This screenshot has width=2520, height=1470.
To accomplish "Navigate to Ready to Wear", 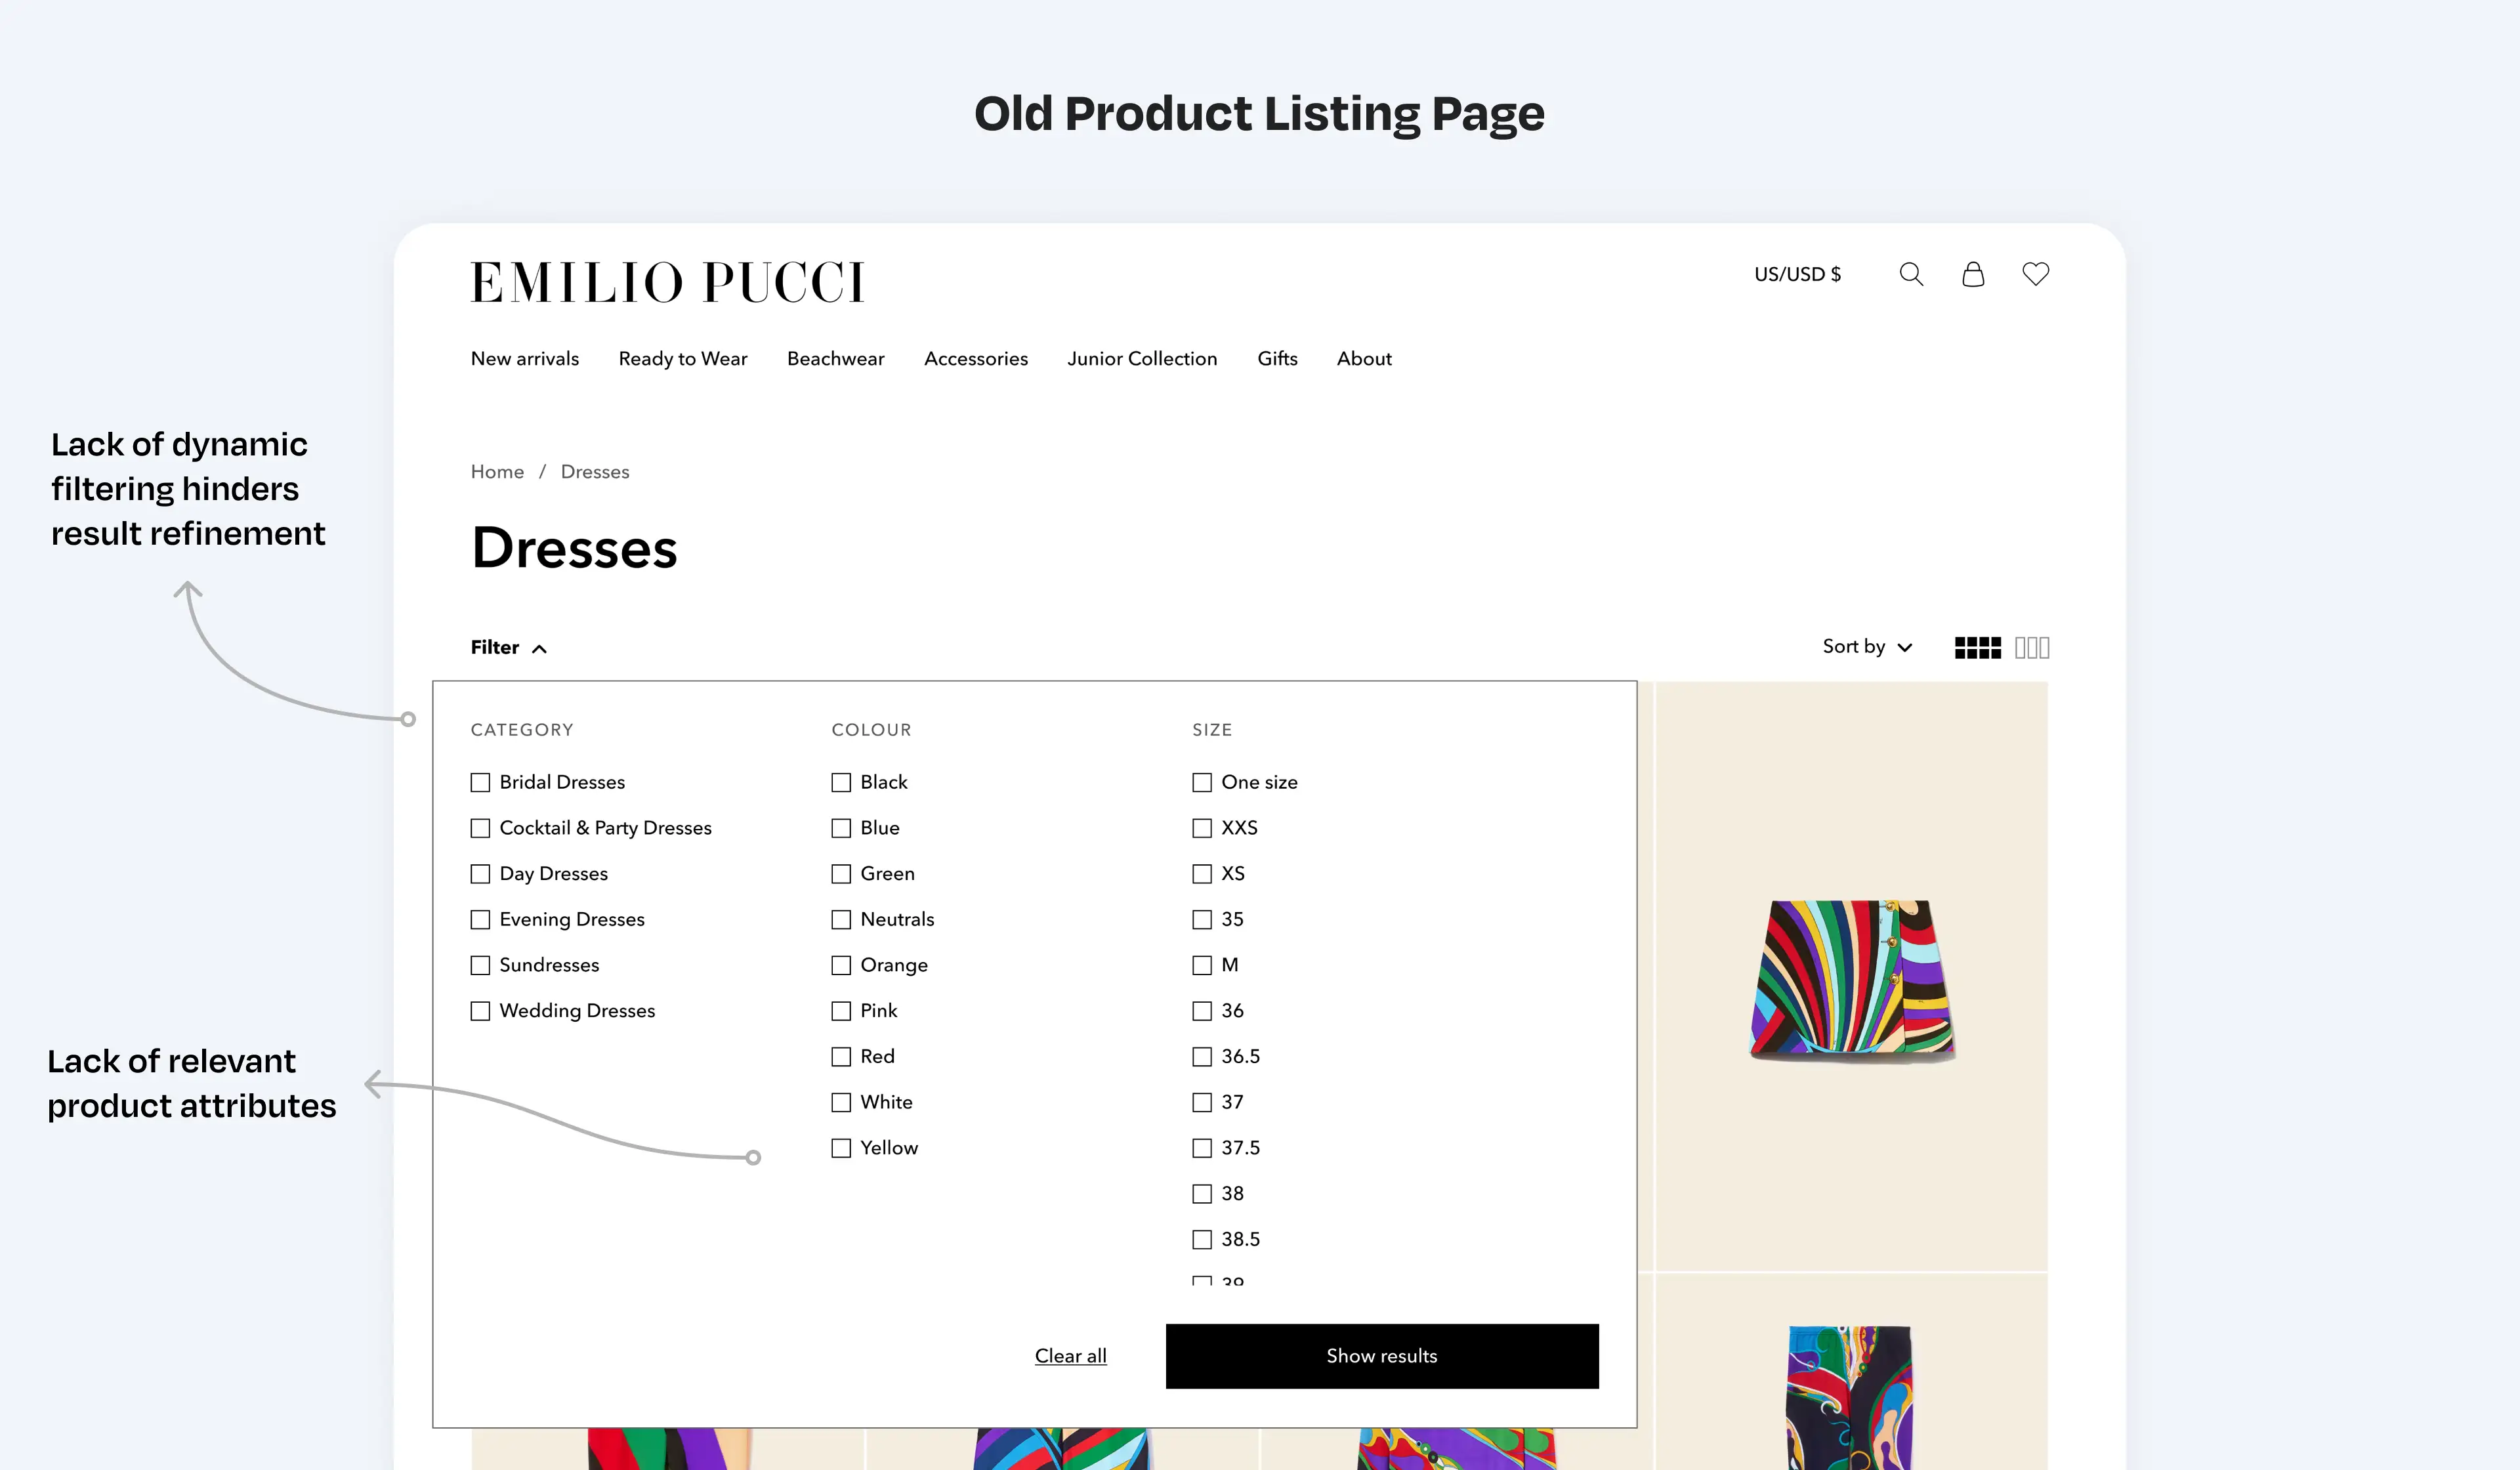I will click(x=683, y=358).
